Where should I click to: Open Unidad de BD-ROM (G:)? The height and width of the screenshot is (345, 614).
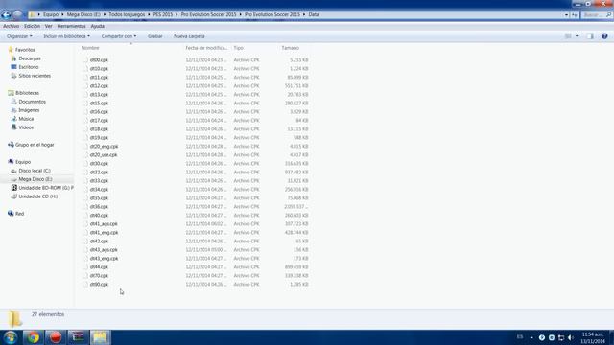click(x=46, y=188)
